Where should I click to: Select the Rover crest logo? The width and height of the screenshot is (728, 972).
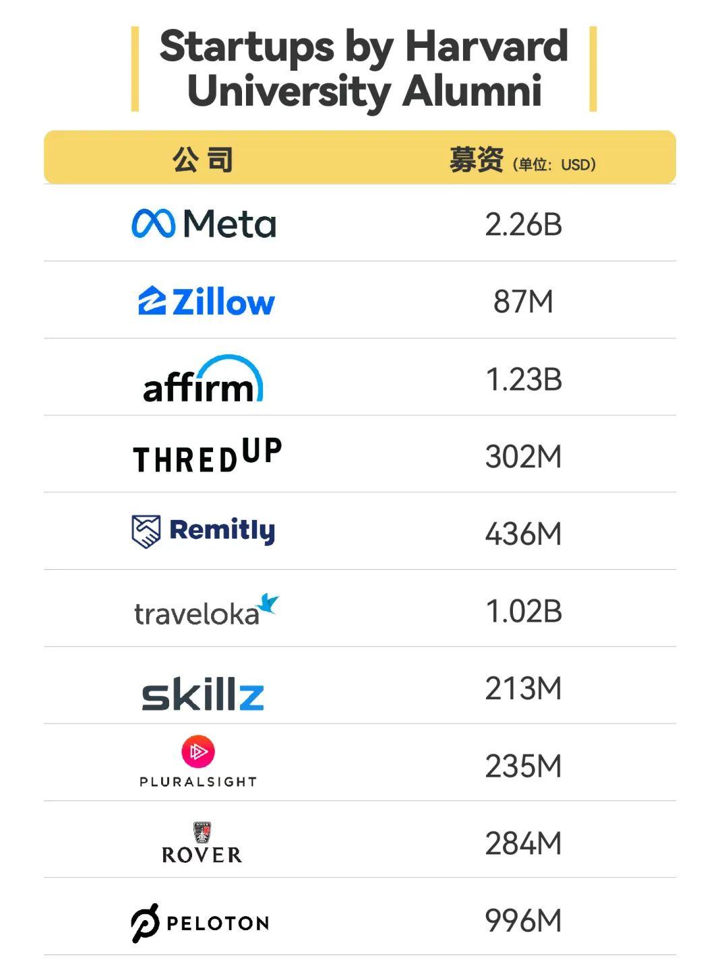click(202, 833)
